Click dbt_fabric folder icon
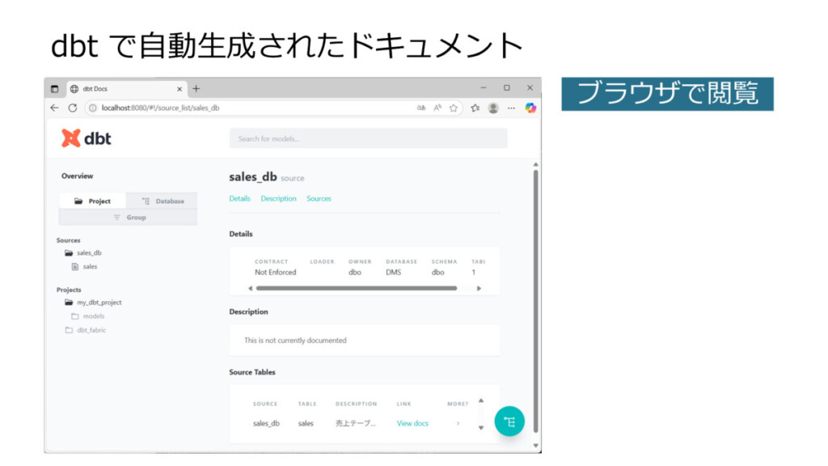This screenshot has height=466, width=828. coord(69,330)
